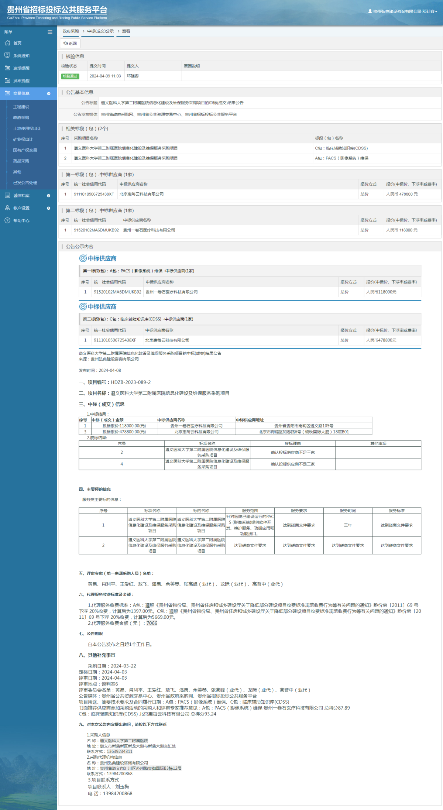Select 政府采购 in the sidebar submenu
This screenshot has height=810, width=443.
click(x=21, y=117)
